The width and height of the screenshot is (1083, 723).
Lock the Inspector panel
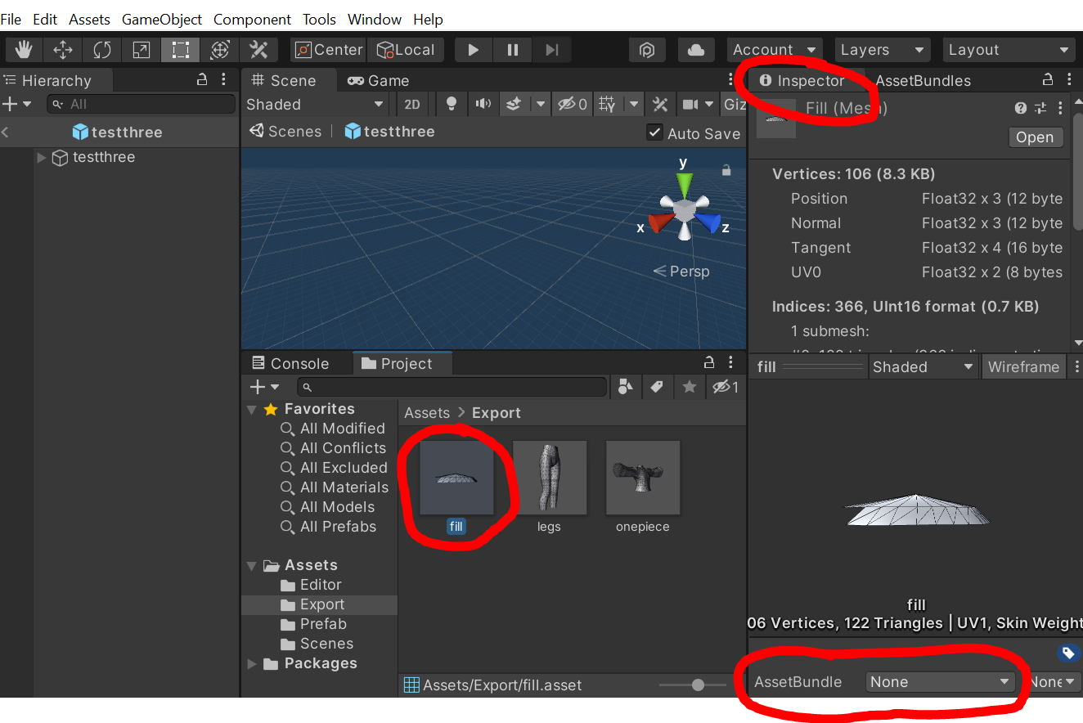point(1047,79)
